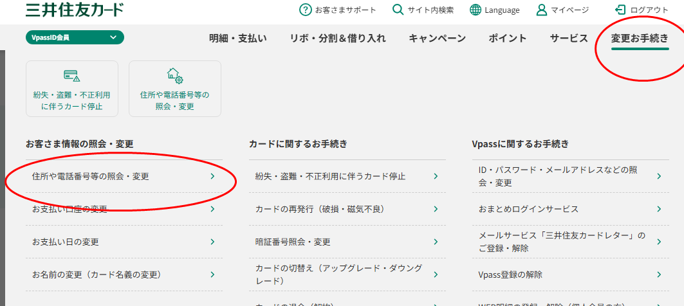Click the Language globe icon
This screenshot has height=306, width=684.
point(476,10)
